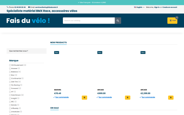This screenshot has width=184, height=115.
Task: Open the yellow Cart button
Action: [172, 21]
